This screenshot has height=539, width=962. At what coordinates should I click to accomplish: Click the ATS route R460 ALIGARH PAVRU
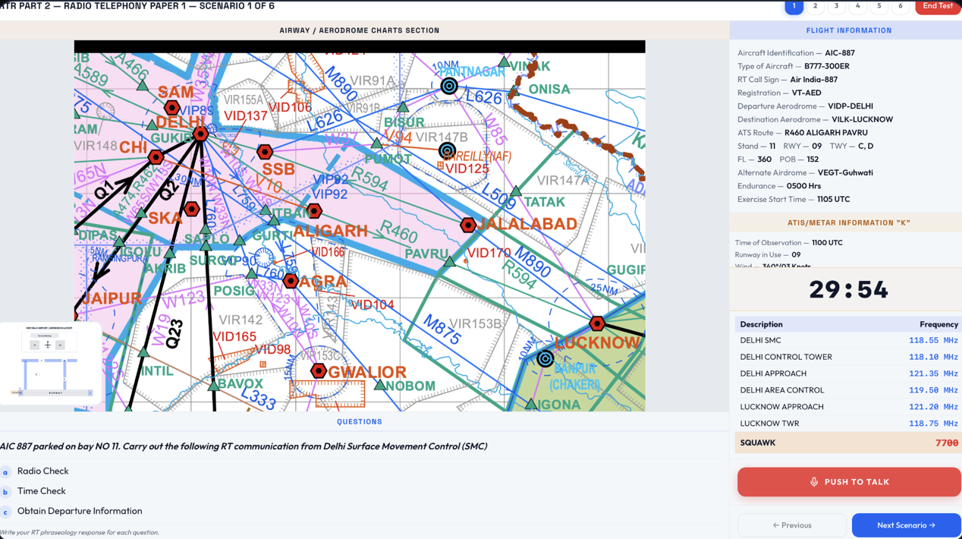point(826,133)
